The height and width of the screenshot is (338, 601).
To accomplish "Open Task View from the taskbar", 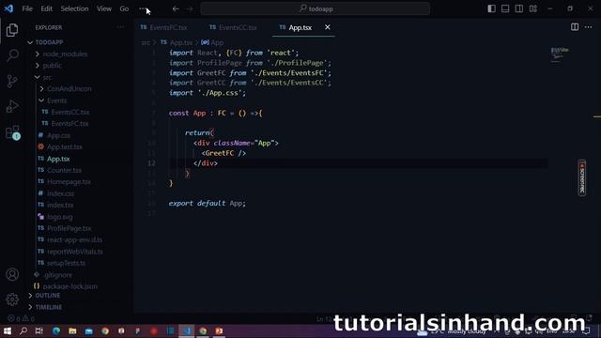I will point(39,330).
